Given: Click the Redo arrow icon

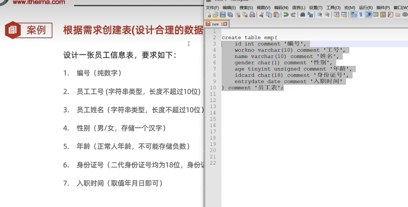Looking at the screenshot, I should coord(293,15).
